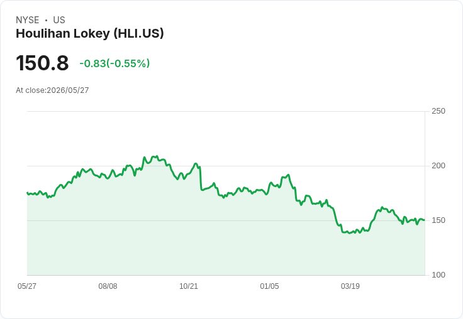The width and height of the screenshot is (463, 319).
Task: Click the sharp drop after 10/21
Action: 201,178
